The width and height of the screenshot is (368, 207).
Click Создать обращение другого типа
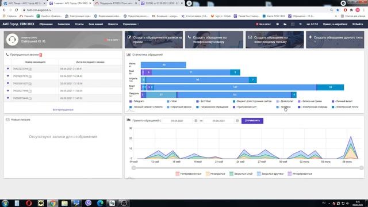coord(335,40)
